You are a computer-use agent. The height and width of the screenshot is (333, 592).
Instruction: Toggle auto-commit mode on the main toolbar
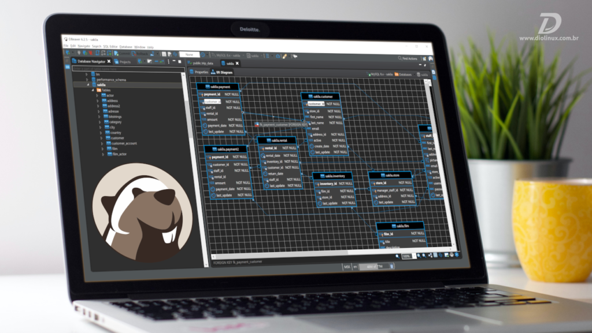pyautogui.click(x=152, y=53)
